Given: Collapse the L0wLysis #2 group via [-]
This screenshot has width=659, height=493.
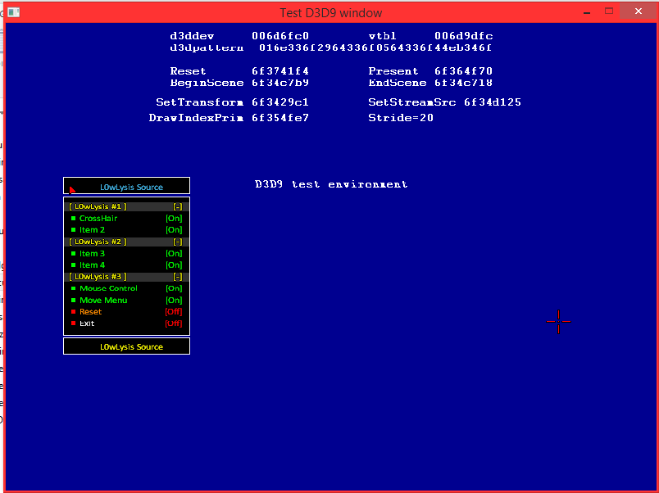Looking at the screenshot, I should coord(178,242).
